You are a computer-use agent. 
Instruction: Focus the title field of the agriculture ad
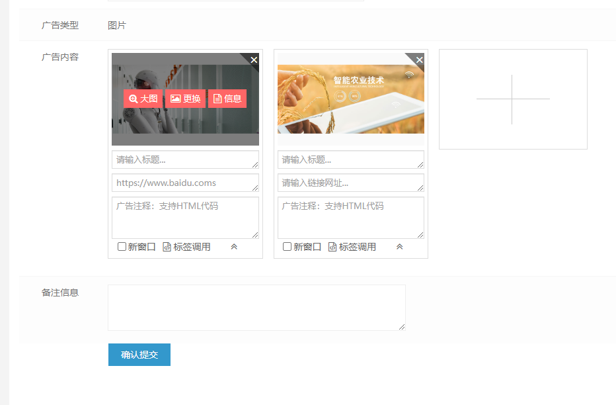(351, 159)
